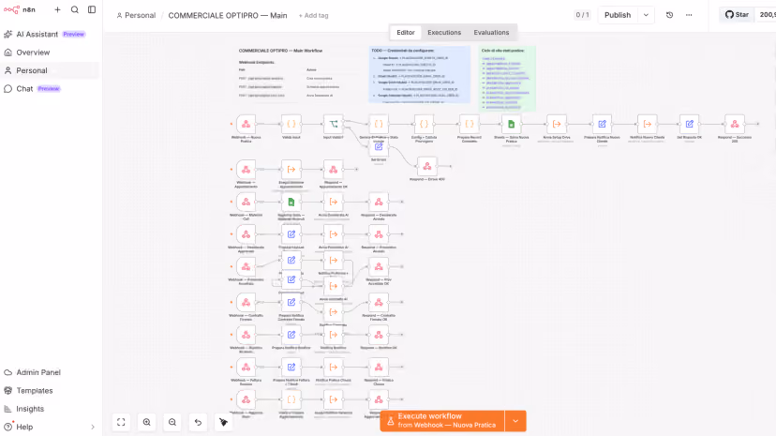Select the Webhook — Appuntamento node

246,170
